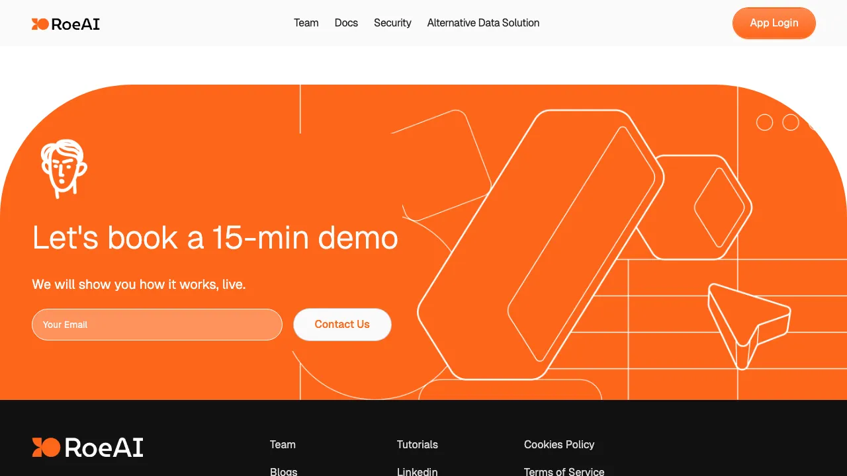Click the sketched face avatar icon
The height and width of the screenshot is (476, 847).
click(64, 168)
